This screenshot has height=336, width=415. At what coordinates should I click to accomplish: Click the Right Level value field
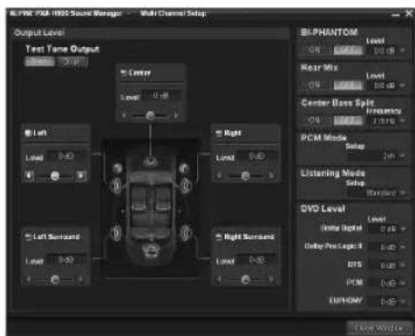click(x=258, y=156)
